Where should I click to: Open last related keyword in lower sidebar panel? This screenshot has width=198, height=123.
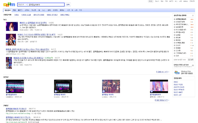coord(178,95)
